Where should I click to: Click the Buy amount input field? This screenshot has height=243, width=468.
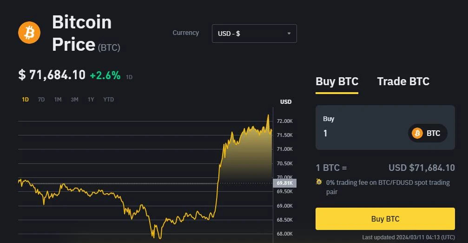[363, 134]
